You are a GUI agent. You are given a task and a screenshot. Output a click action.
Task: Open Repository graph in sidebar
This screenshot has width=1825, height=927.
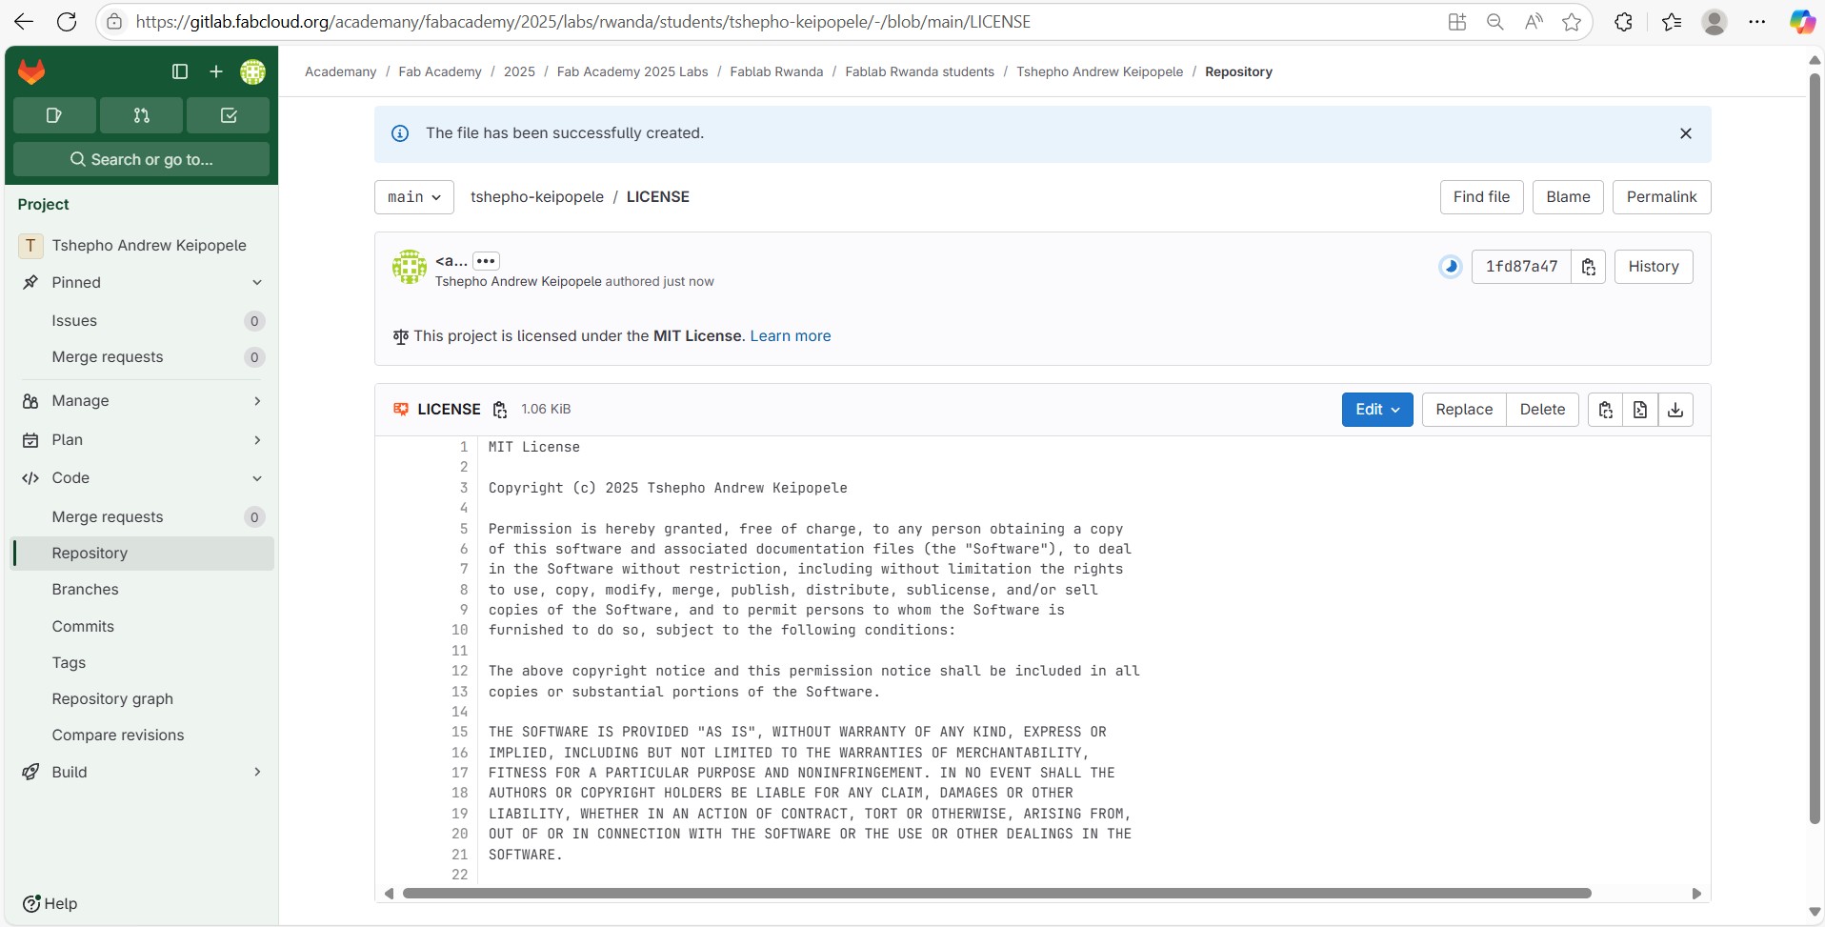(x=143, y=699)
